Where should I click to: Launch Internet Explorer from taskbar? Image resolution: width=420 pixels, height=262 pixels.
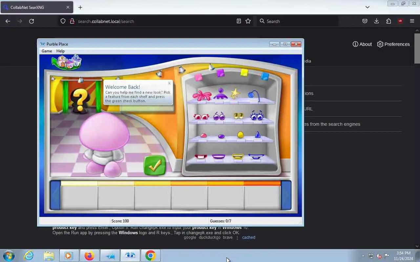pyautogui.click(x=29, y=255)
